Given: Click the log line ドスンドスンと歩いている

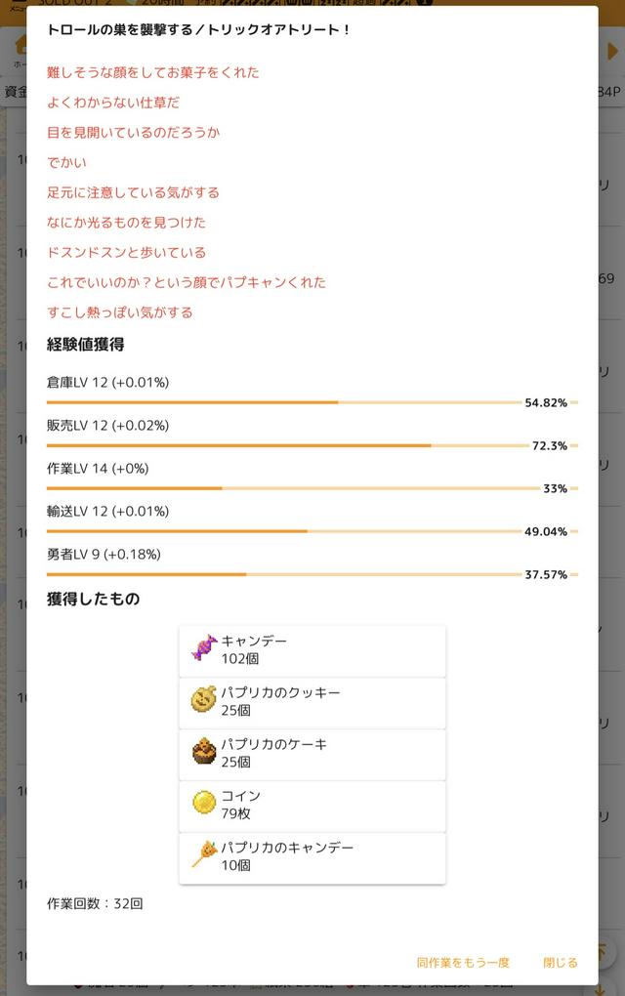Looking at the screenshot, I should (126, 252).
